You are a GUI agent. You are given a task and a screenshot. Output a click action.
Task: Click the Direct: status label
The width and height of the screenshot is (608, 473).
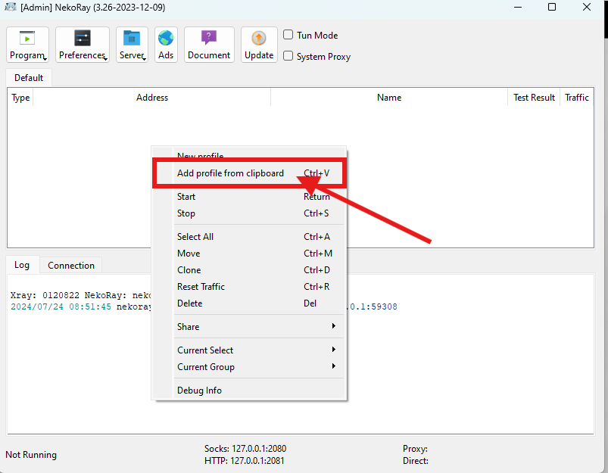416,461
